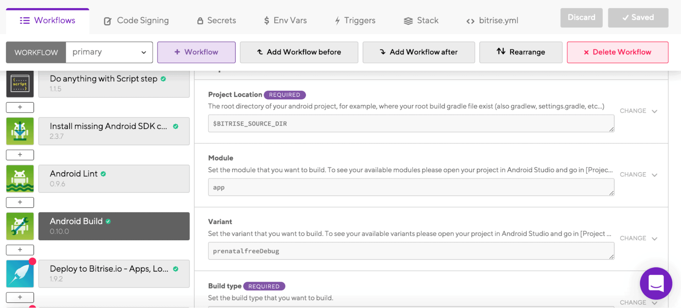Click verified badge on Deploy to Bitrise.io
681x308 pixels.
click(176, 269)
